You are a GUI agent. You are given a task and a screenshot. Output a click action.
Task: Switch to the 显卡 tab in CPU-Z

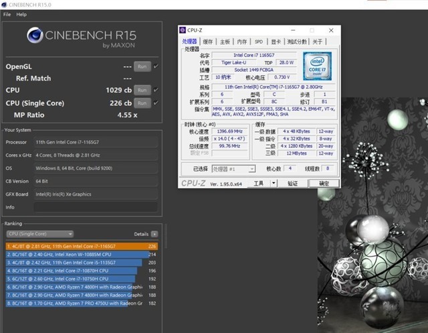(x=276, y=42)
